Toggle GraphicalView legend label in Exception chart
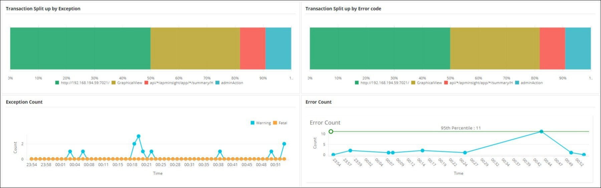The image size is (601, 188). (x=130, y=83)
